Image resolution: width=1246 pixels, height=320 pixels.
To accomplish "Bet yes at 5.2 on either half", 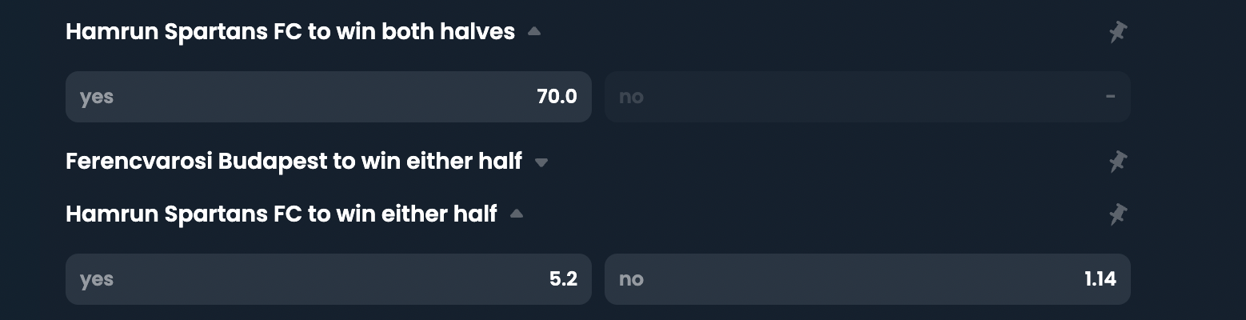I will pyautogui.click(x=328, y=279).
